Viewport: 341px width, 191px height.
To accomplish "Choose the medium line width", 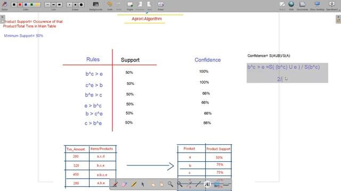I will (53, 5).
